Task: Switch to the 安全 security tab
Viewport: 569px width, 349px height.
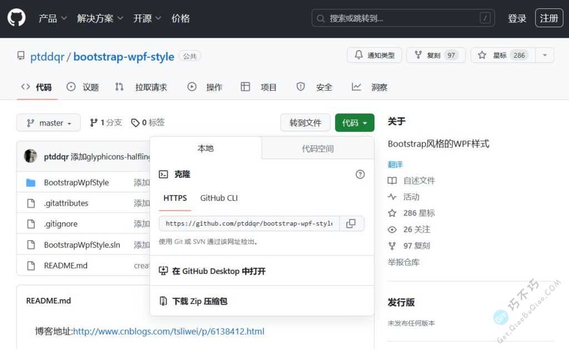Action: click(315, 87)
